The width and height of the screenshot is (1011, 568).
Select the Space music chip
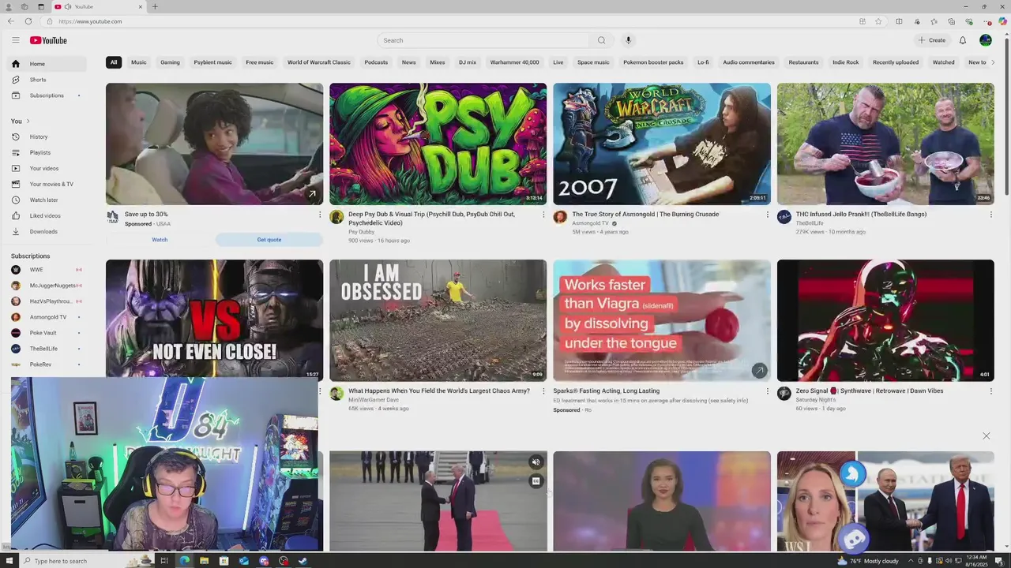tap(593, 62)
